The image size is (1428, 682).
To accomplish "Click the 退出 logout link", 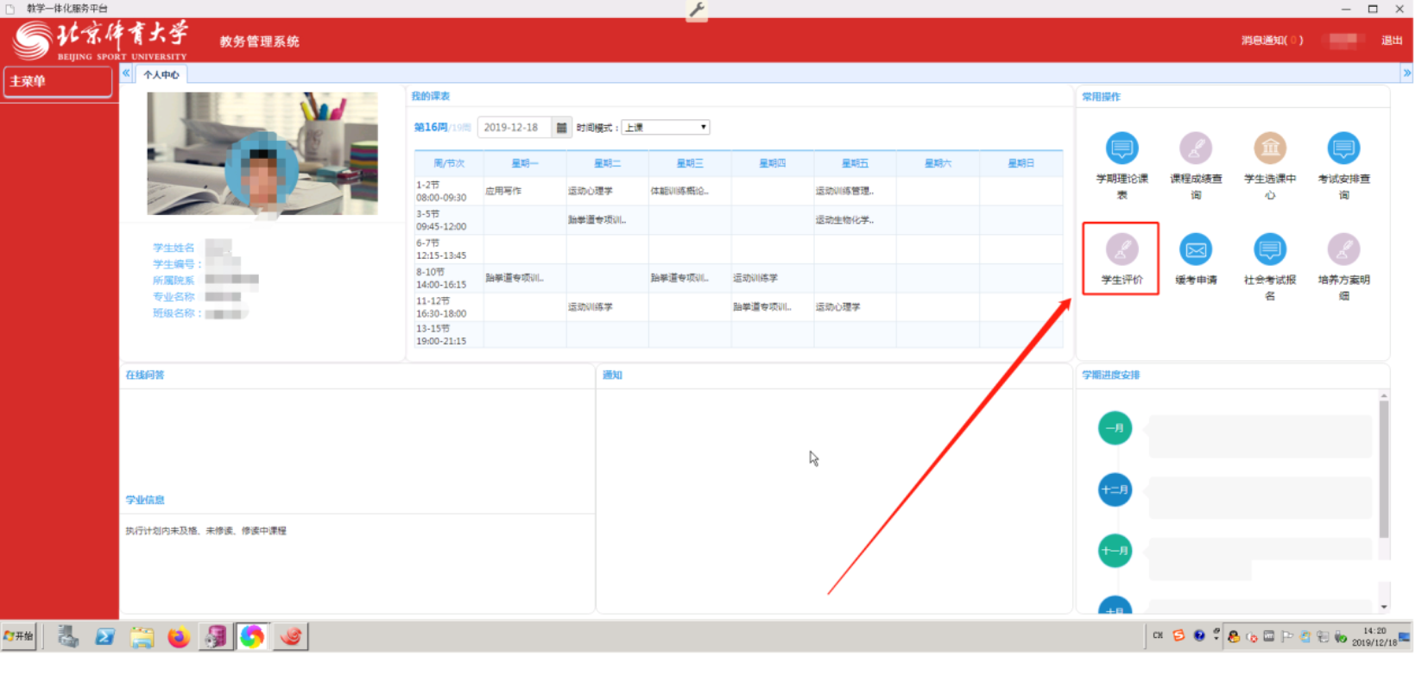I will tap(1391, 41).
